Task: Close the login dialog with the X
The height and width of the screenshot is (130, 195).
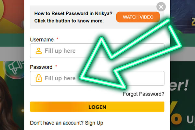Action: (x=161, y=6)
